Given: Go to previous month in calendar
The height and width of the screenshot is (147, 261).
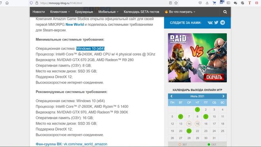Looking at the screenshot, I should click(171, 96).
